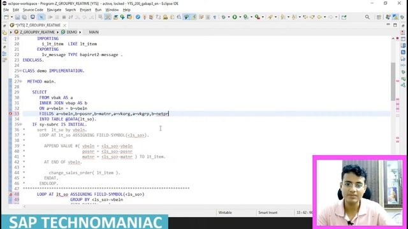The height and width of the screenshot is (229, 408).
Task: Open the Back navigation history dropdown
Action: (324, 17)
